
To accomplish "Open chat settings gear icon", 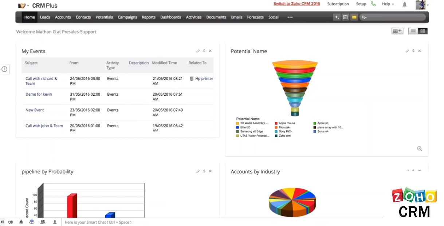I will tap(11, 222).
